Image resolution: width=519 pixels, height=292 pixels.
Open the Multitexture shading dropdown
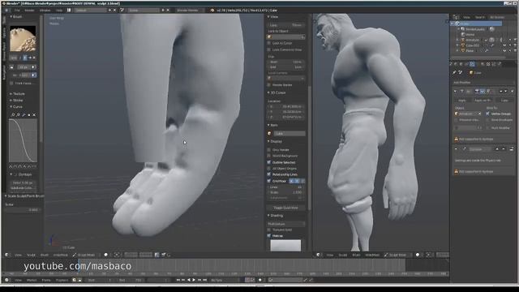point(285,224)
